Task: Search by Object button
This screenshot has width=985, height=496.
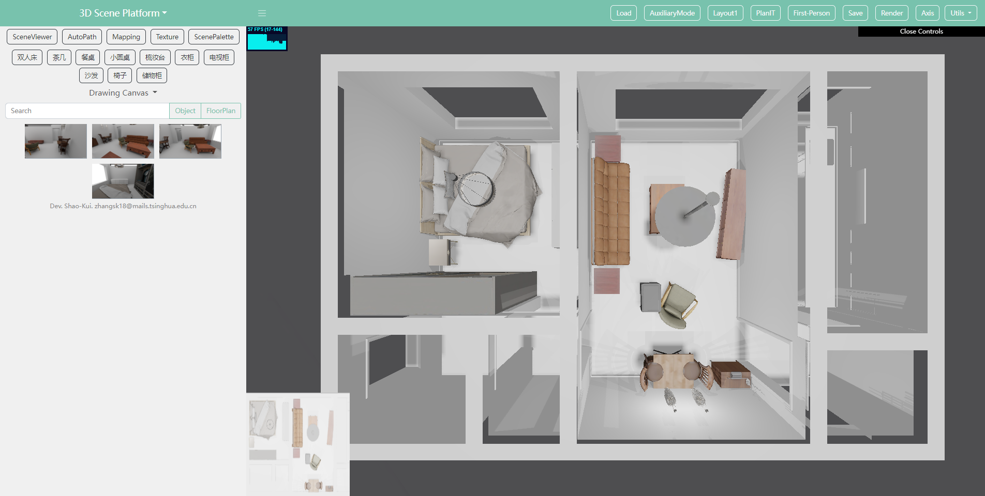Action: [x=185, y=111]
